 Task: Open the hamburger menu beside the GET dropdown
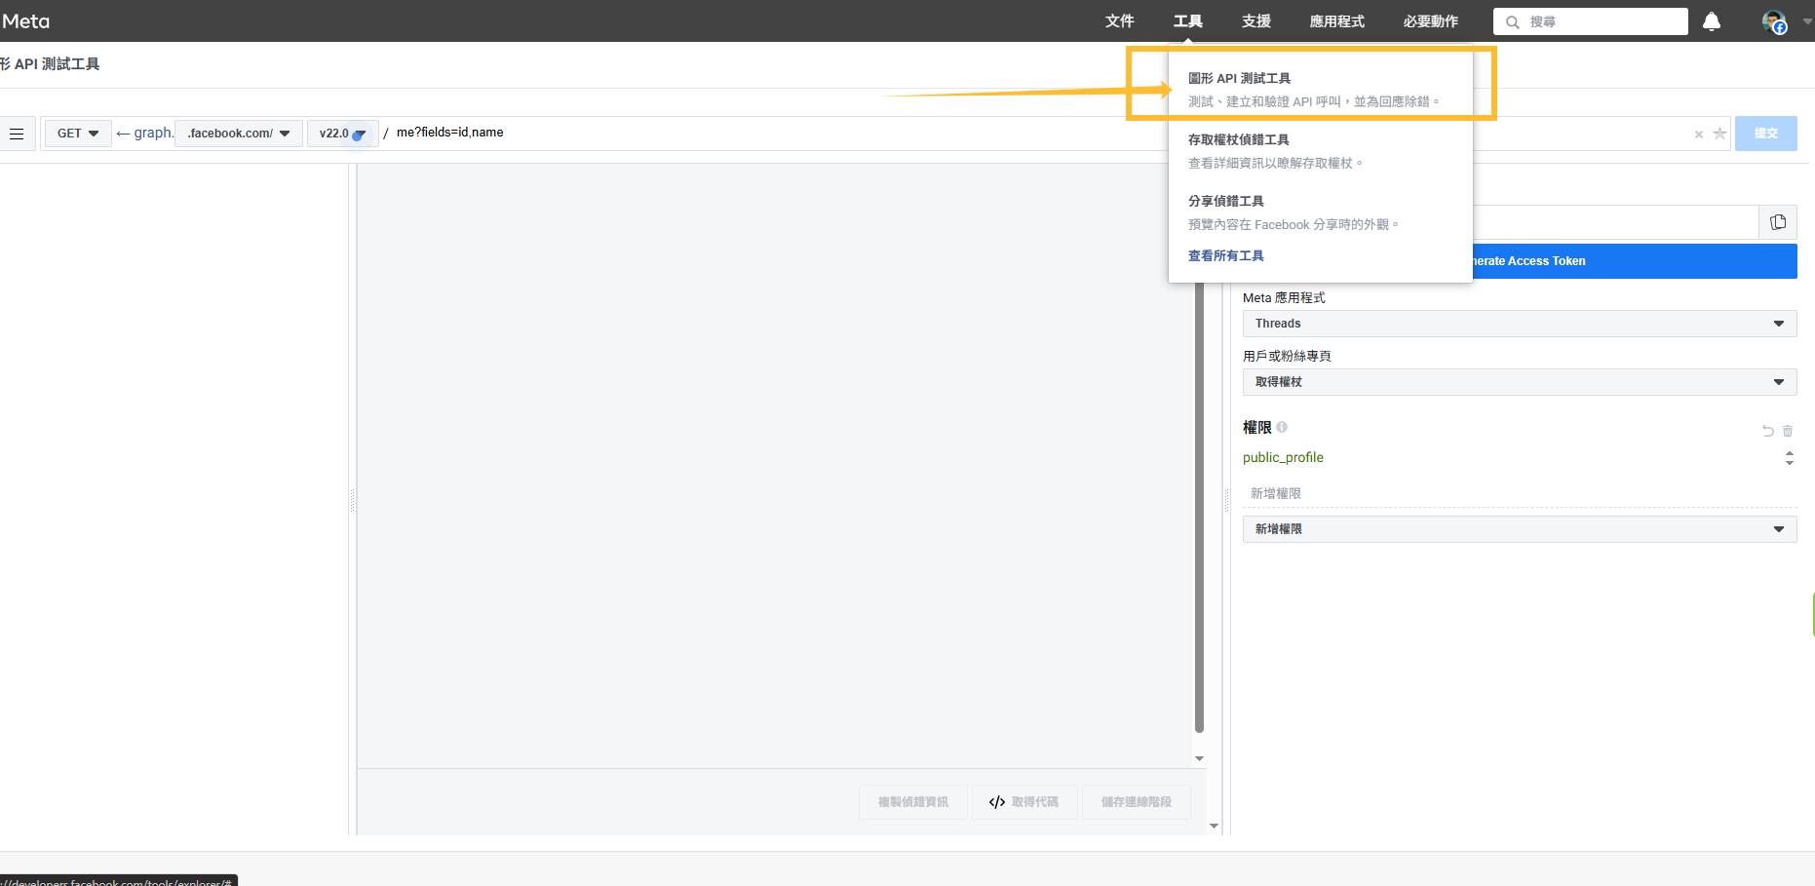(x=17, y=134)
